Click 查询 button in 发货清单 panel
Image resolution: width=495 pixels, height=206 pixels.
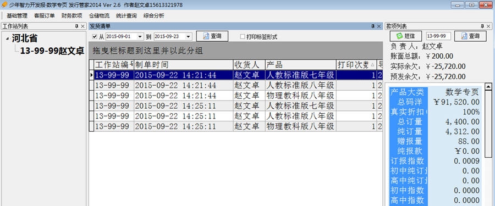pyautogui.click(x=212, y=36)
